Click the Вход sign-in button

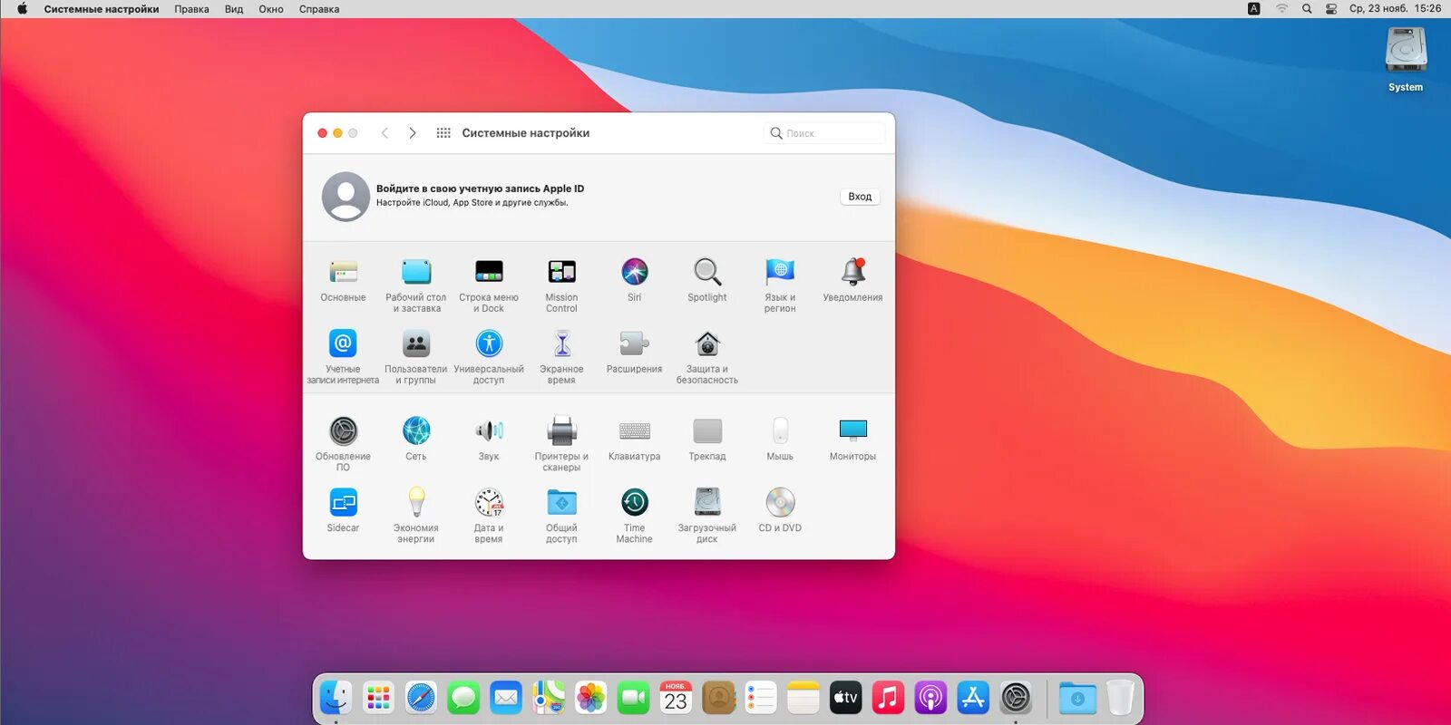860,197
